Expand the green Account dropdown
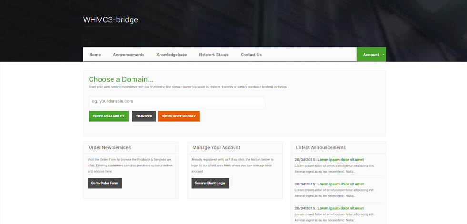The width and height of the screenshot is (467, 224). point(371,54)
